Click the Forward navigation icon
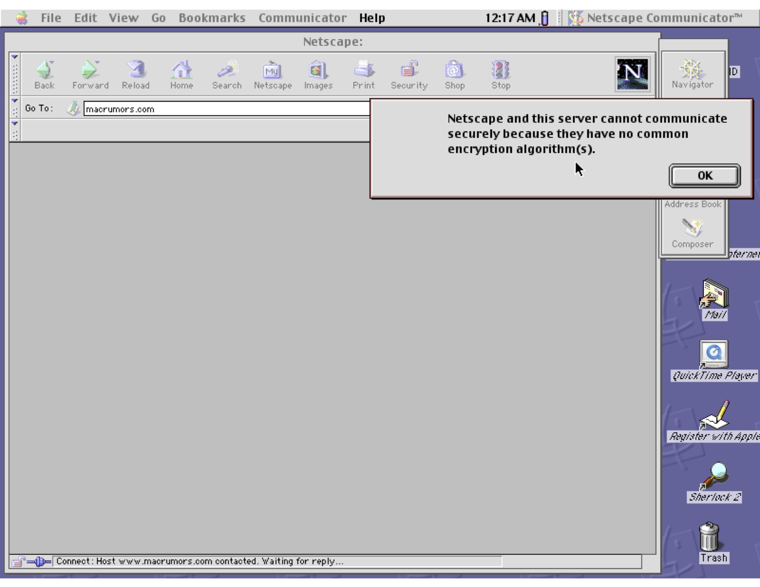 tap(90, 75)
